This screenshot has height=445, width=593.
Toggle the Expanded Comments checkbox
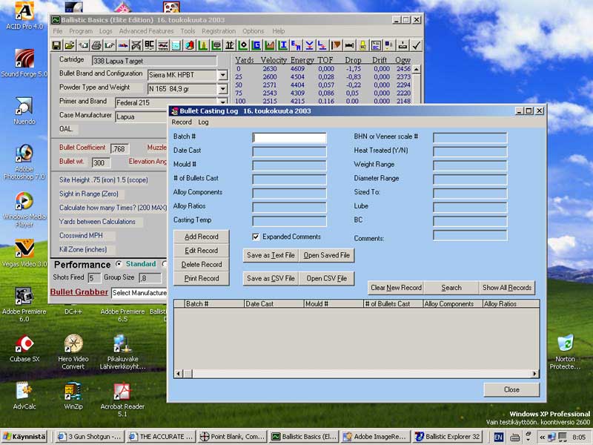256,237
